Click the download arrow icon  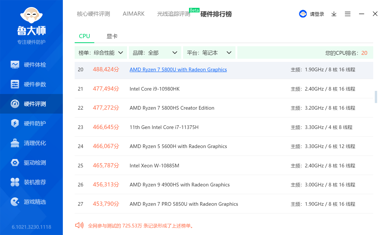point(334,14)
